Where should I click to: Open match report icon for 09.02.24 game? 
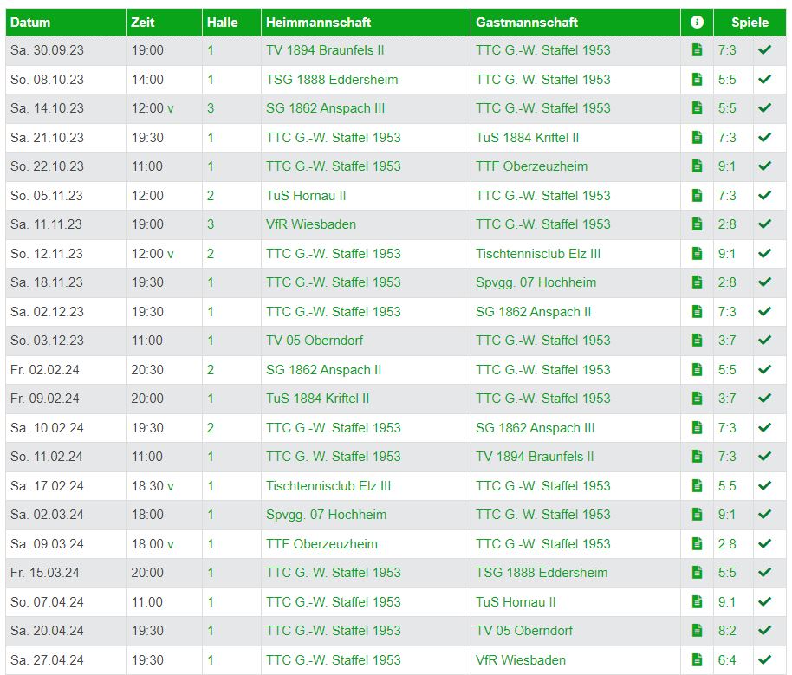[697, 399]
